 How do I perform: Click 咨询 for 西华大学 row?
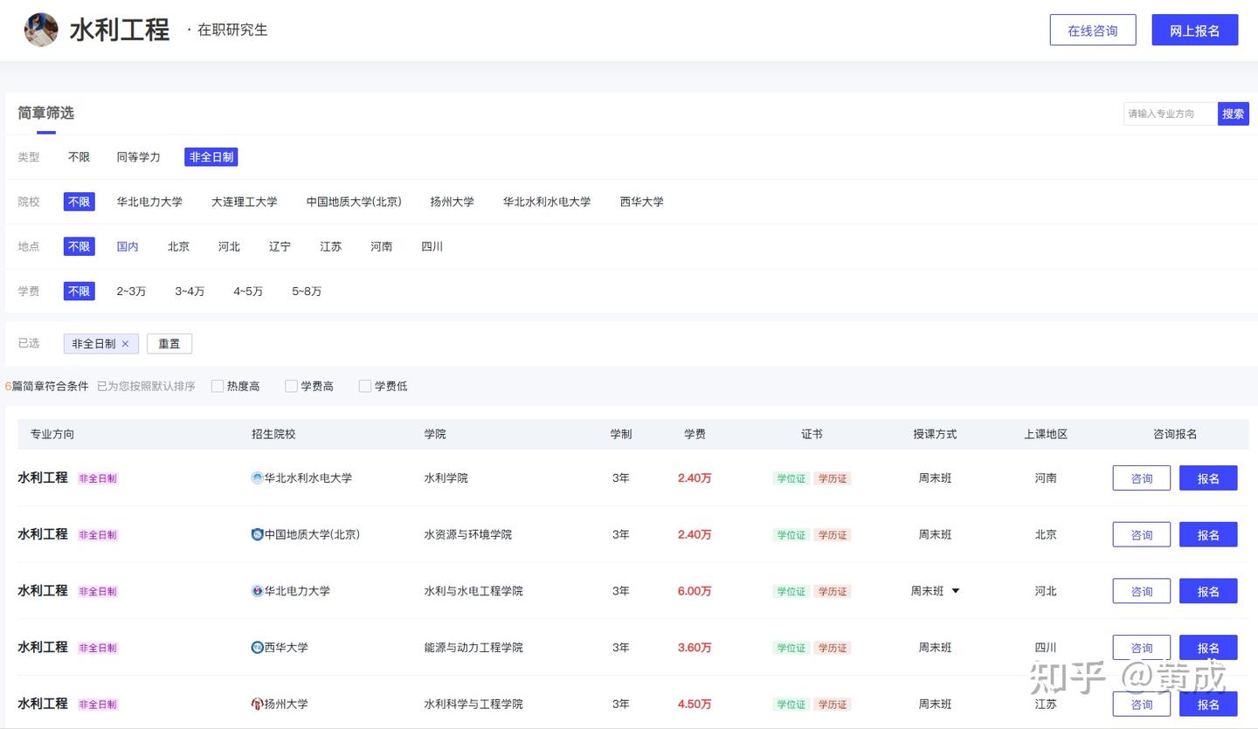pyautogui.click(x=1142, y=648)
